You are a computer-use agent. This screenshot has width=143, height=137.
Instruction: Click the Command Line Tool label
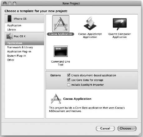[x=61, y=63]
